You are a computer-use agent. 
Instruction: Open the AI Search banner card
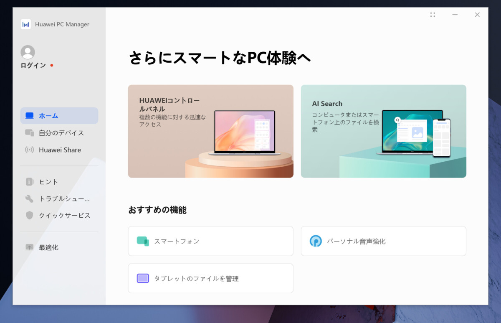[384, 131]
